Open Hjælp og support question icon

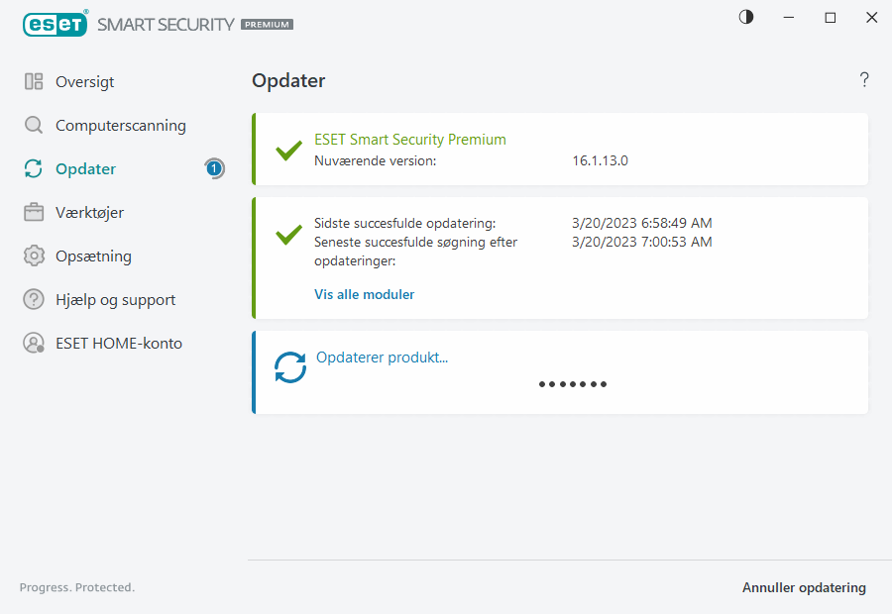(x=33, y=299)
